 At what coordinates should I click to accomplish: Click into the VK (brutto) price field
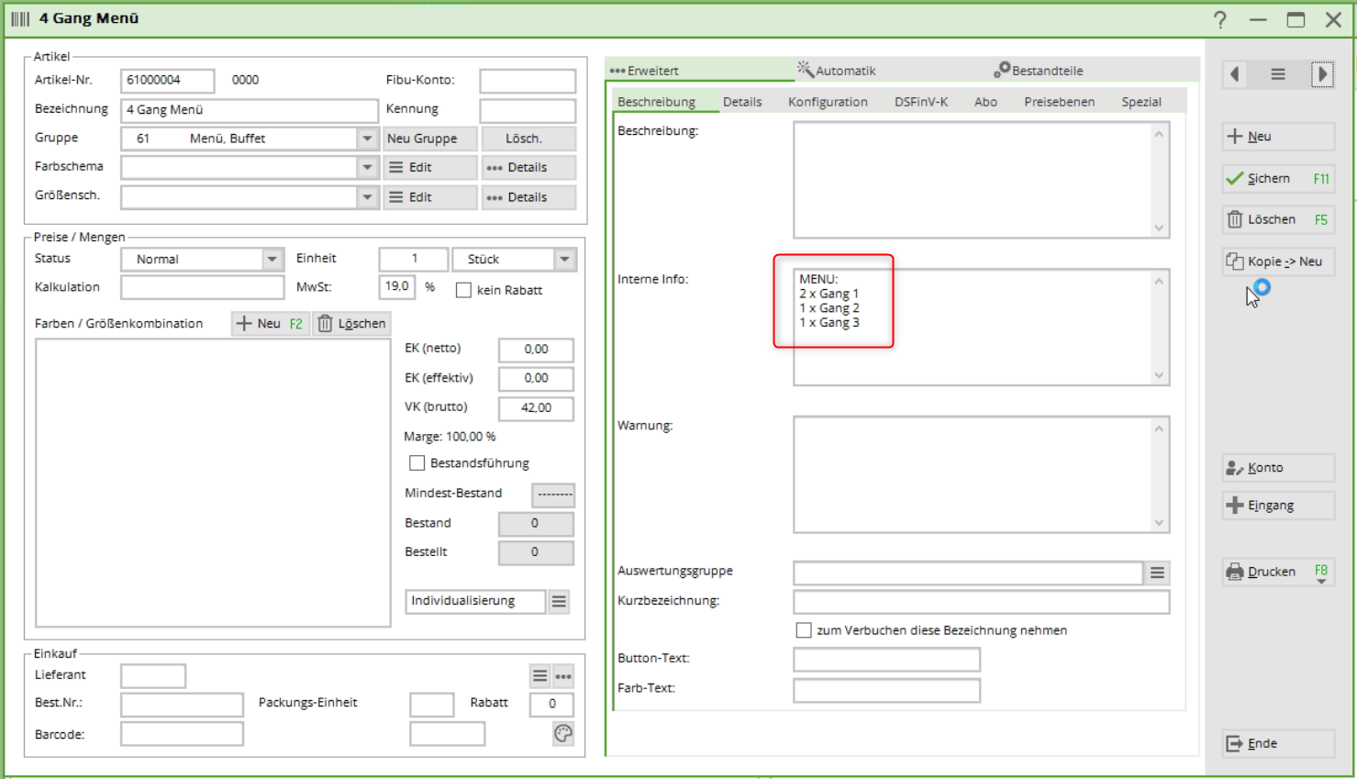536,408
